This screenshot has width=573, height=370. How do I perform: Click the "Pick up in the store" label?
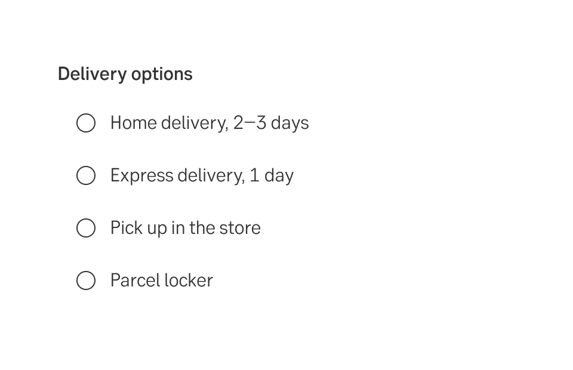tap(185, 228)
